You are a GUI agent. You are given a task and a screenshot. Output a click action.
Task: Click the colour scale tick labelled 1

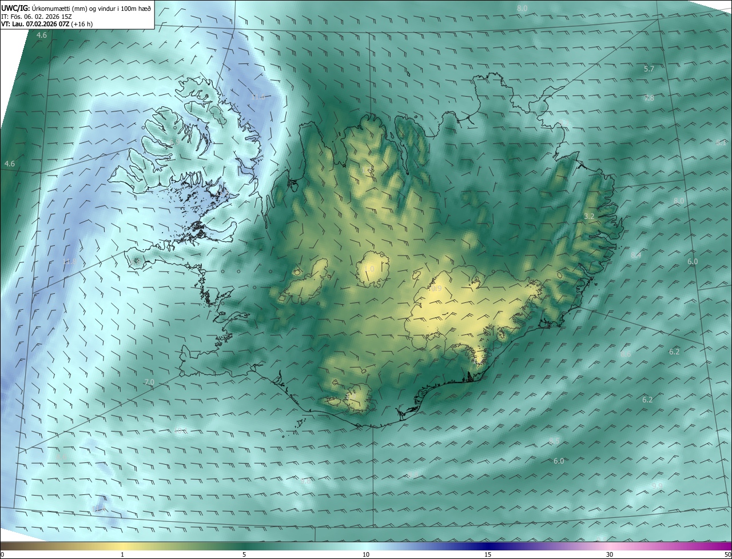click(x=122, y=554)
